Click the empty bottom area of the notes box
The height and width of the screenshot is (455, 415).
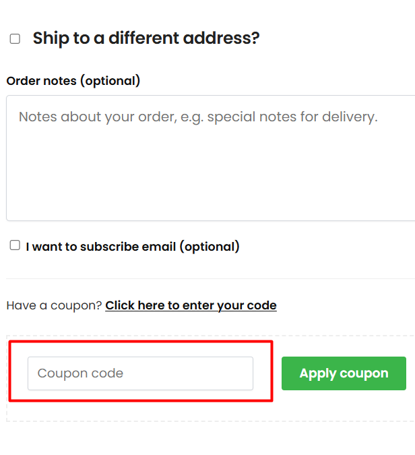coord(210,199)
